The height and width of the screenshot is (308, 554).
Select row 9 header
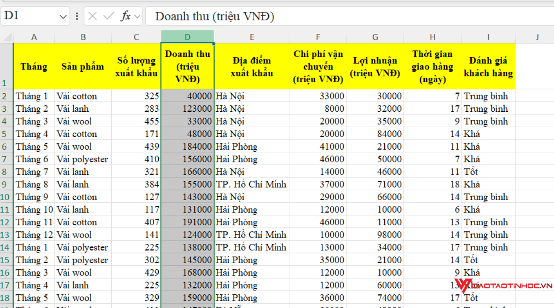[x=7, y=184]
